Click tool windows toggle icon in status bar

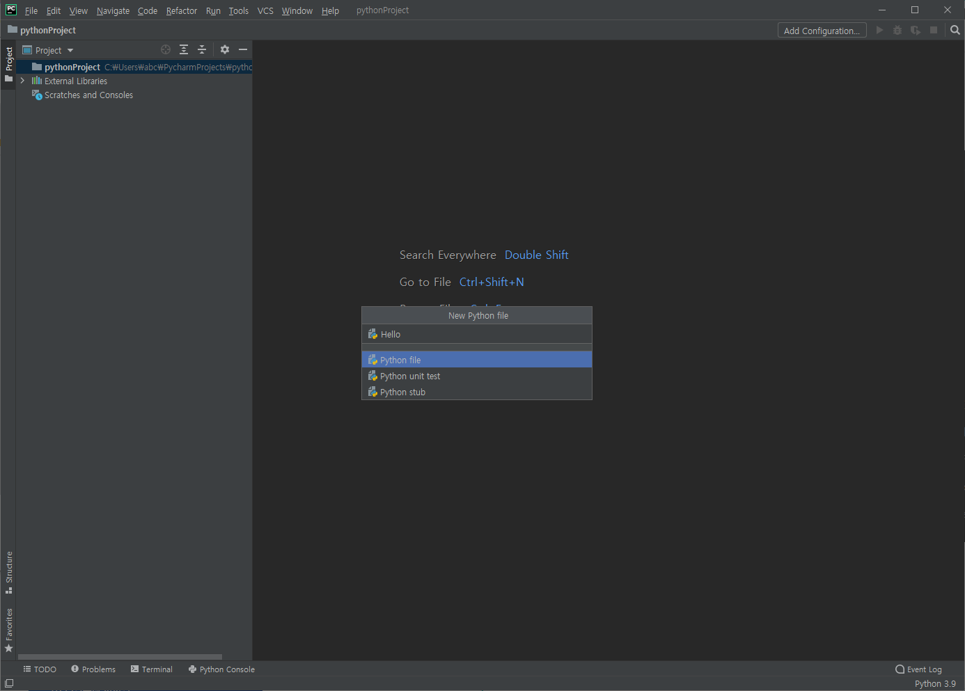[x=9, y=683]
